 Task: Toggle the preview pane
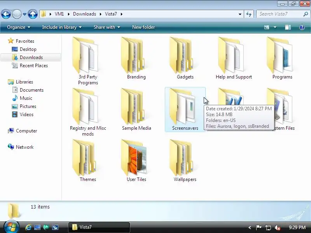288,27
